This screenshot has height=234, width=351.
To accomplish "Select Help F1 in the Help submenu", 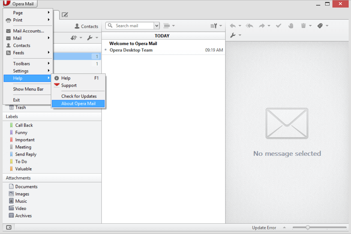I will [x=78, y=78].
